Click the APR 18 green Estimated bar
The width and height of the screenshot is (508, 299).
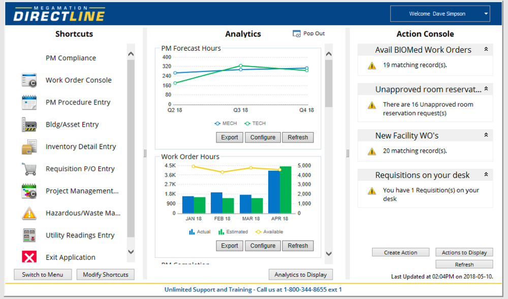click(285, 190)
